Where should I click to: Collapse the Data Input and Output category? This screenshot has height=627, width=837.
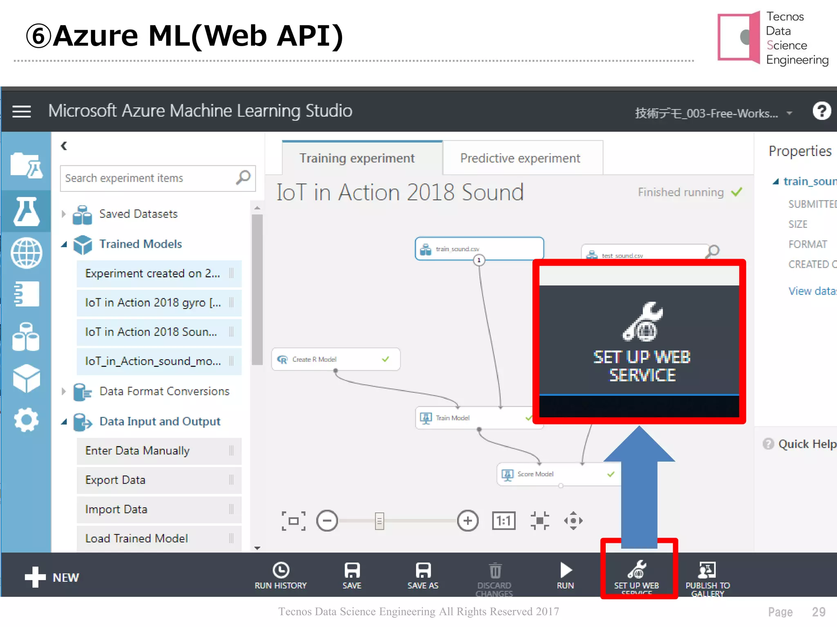(64, 421)
